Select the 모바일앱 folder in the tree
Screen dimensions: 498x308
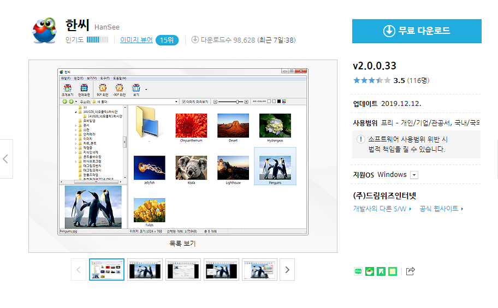(x=87, y=121)
